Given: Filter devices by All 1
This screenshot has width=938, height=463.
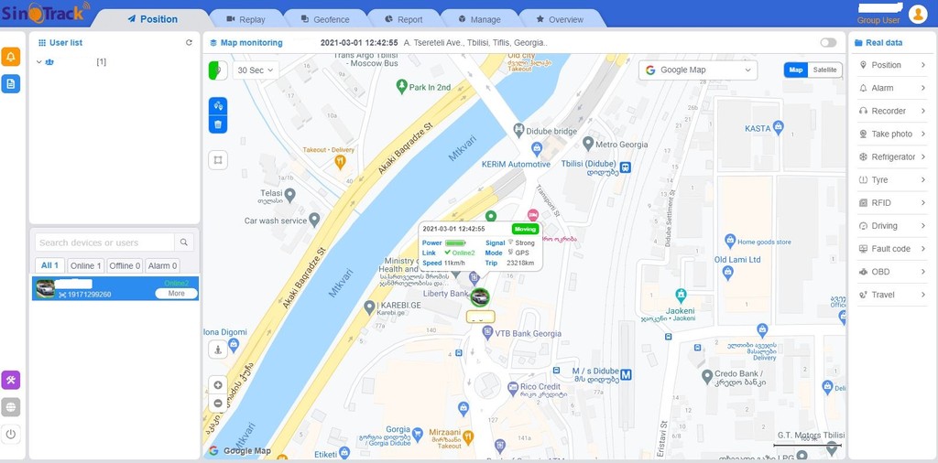Looking at the screenshot, I should coord(49,266).
